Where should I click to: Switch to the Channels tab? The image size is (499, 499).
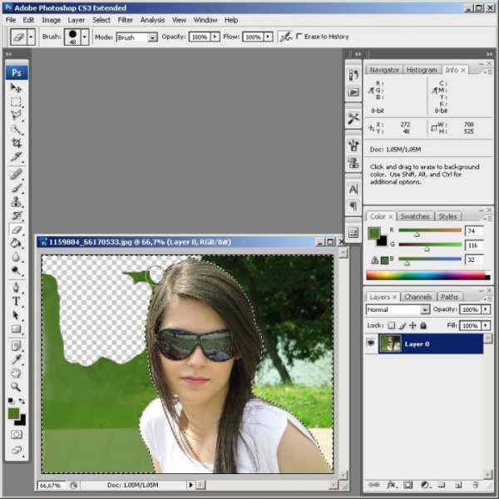pos(417,297)
